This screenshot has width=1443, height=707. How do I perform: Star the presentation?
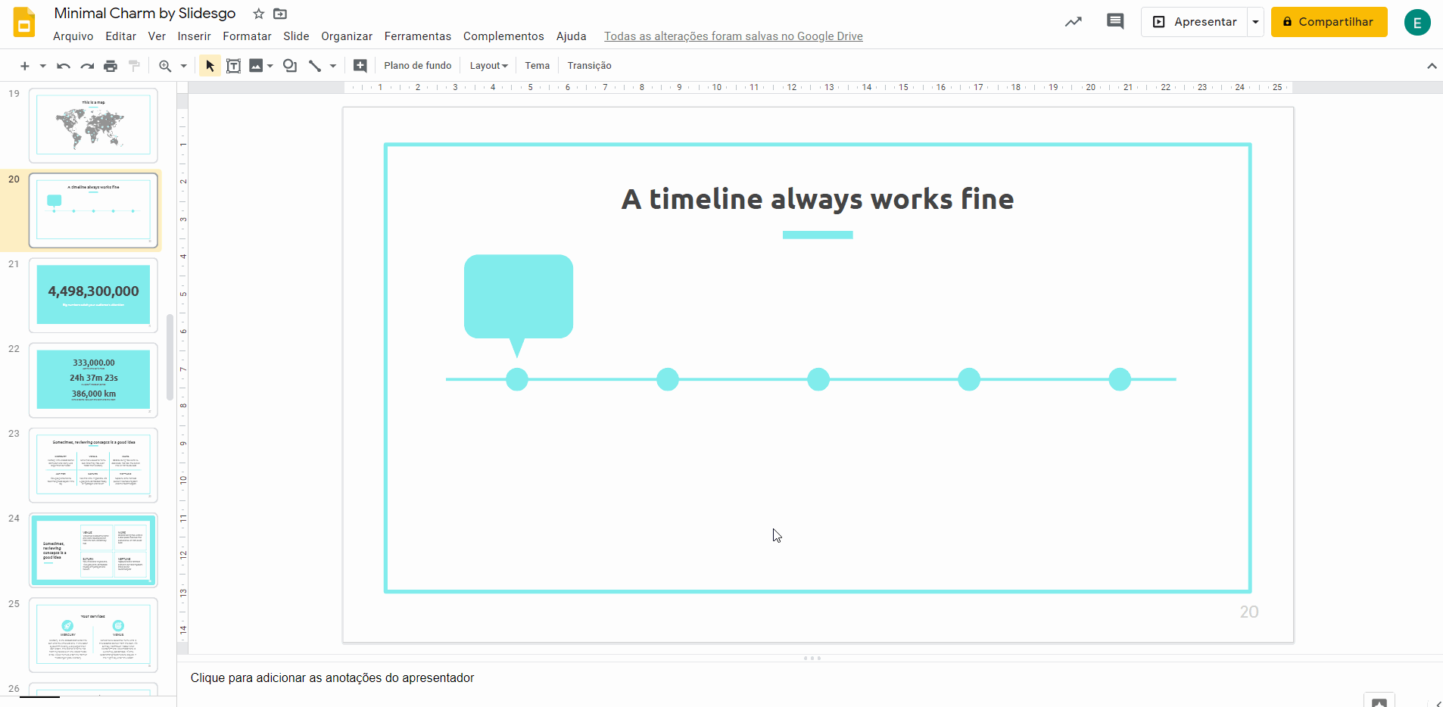tap(259, 14)
